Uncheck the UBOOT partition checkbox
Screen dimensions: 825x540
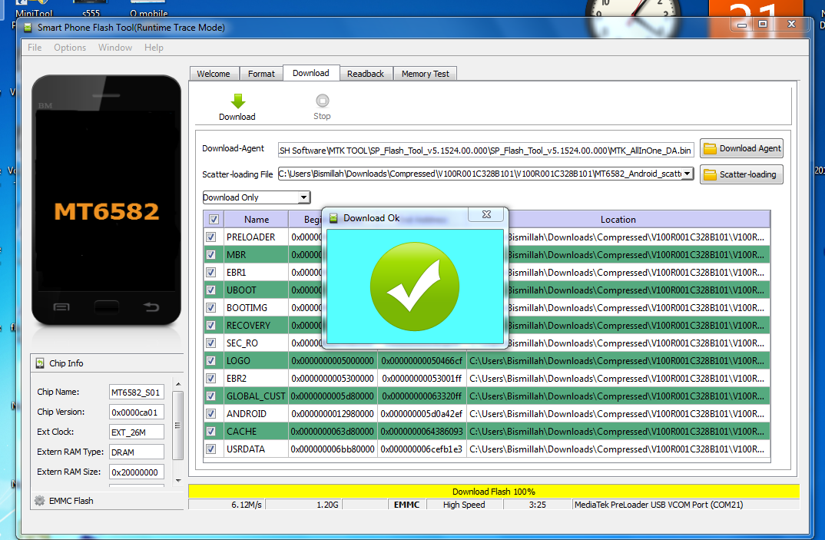click(x=211, y=290)
